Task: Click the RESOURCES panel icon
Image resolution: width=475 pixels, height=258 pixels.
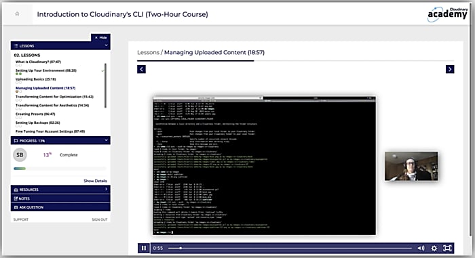Action: click(16, 190)
